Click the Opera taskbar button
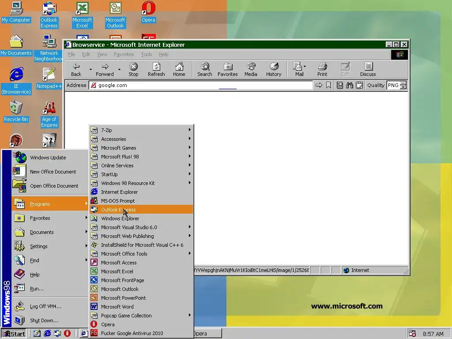Screen dimensions: 452x339 pos(208,334)
